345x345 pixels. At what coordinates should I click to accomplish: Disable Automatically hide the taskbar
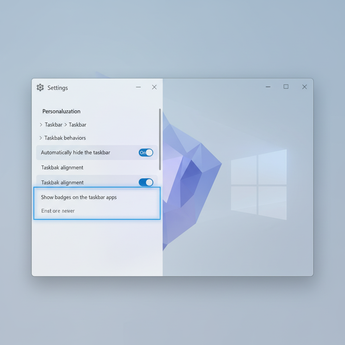[146, 152]
